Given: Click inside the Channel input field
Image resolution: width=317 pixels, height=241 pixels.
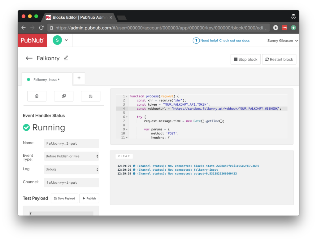Looking at the screenshot, I should click(71, 182).
